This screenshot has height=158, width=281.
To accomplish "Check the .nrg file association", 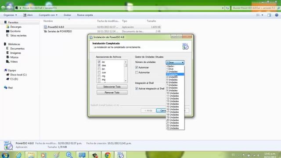I will pos(99,76).
